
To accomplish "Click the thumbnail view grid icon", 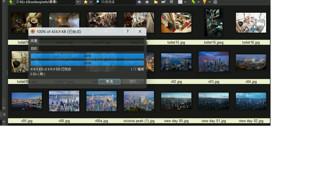I will tap(180, 2).
